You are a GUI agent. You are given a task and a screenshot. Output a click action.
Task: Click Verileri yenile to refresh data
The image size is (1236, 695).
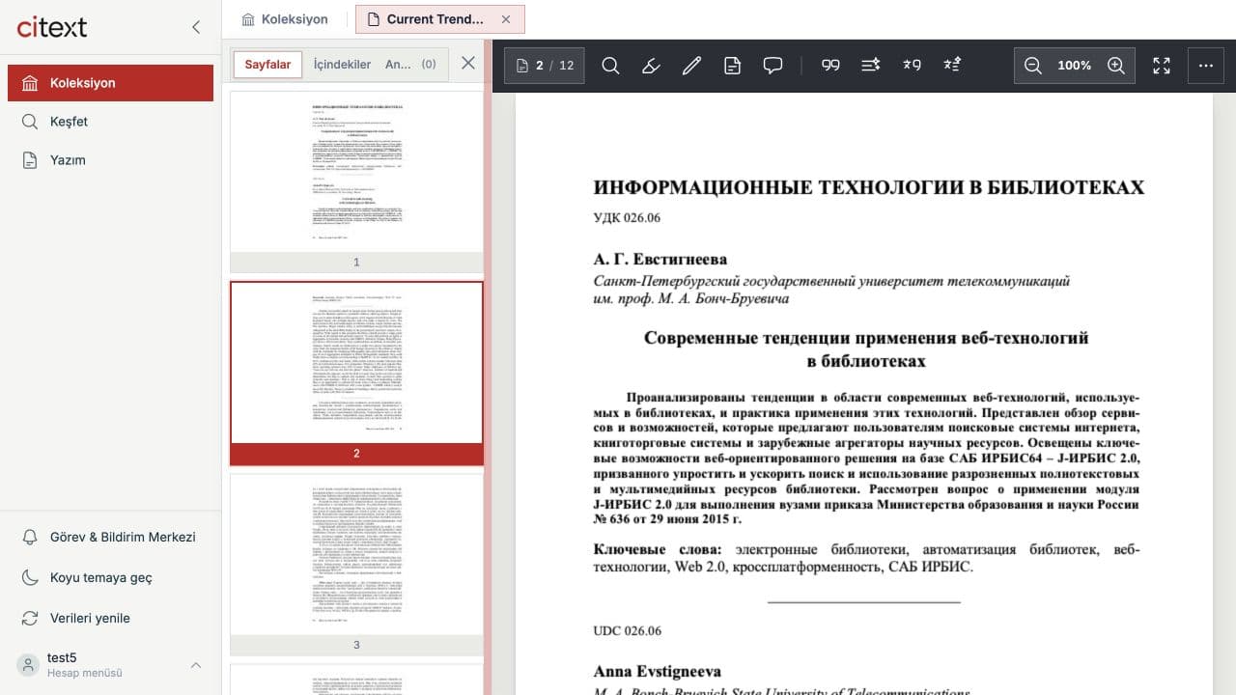110,618
